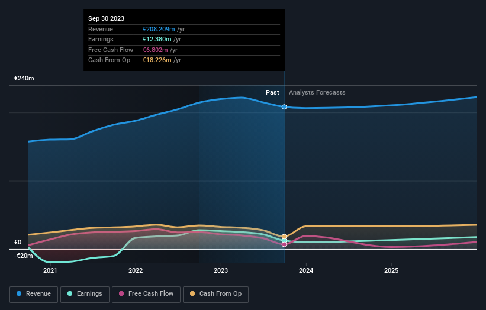Click the blue Revenue data point marker

284,107
